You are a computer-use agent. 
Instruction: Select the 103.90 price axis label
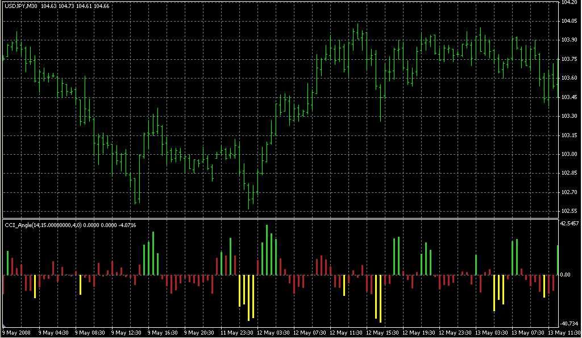pyautogui.click(x=569, y=40)
